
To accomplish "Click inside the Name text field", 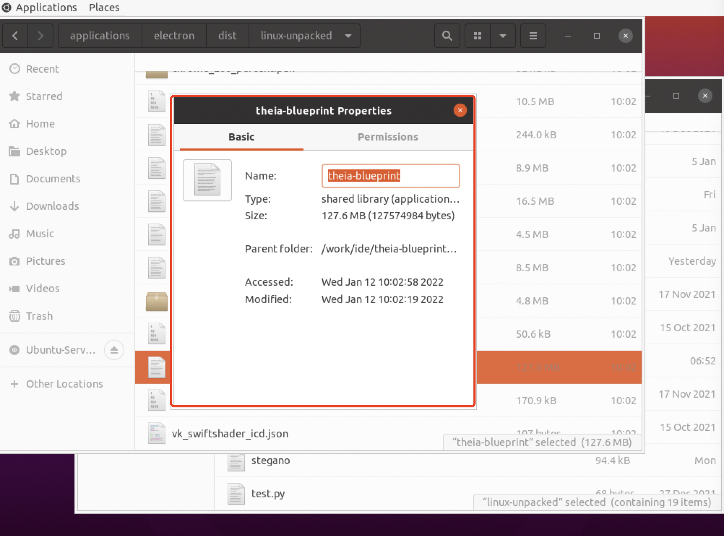I will [391, 176].
